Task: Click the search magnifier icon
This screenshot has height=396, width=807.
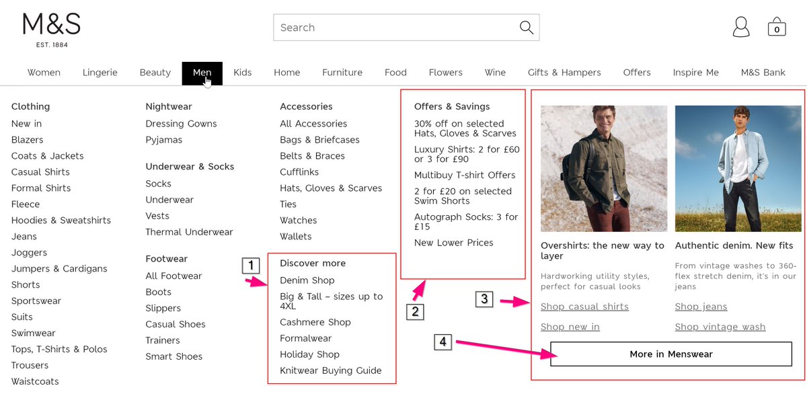Action: pos(527,28)
